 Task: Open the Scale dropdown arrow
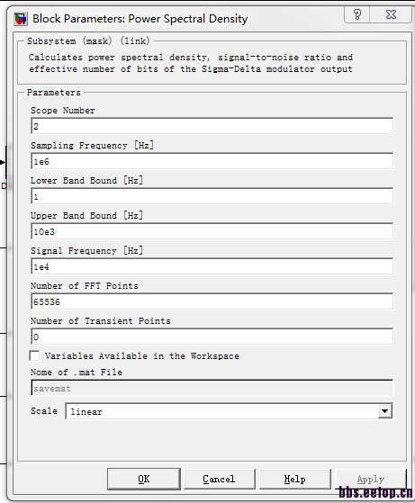click(x=384, y=411)
